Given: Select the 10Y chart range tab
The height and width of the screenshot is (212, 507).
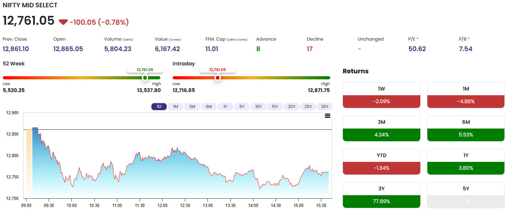Looking at the screenshot, I should pyautogui.click(x=258, y=107).
